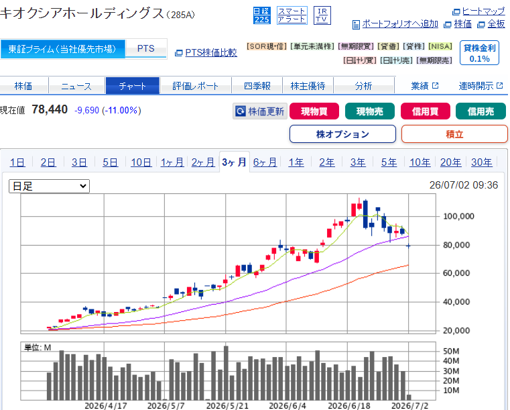Select the 30年 chart period
Image resolution: width=510 pixels, height=410 pixels.
(481, 162)
